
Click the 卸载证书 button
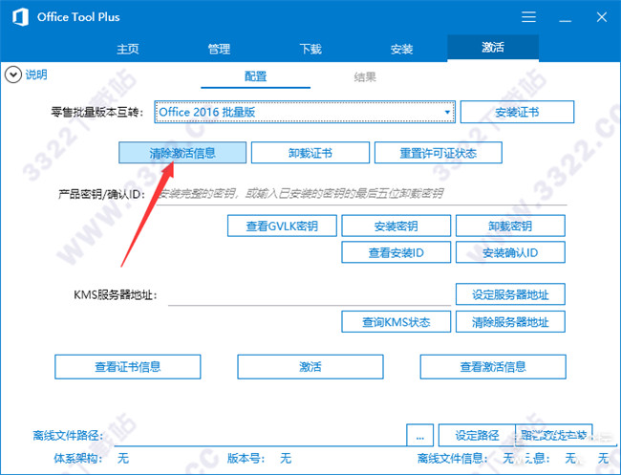click(310, 153)
